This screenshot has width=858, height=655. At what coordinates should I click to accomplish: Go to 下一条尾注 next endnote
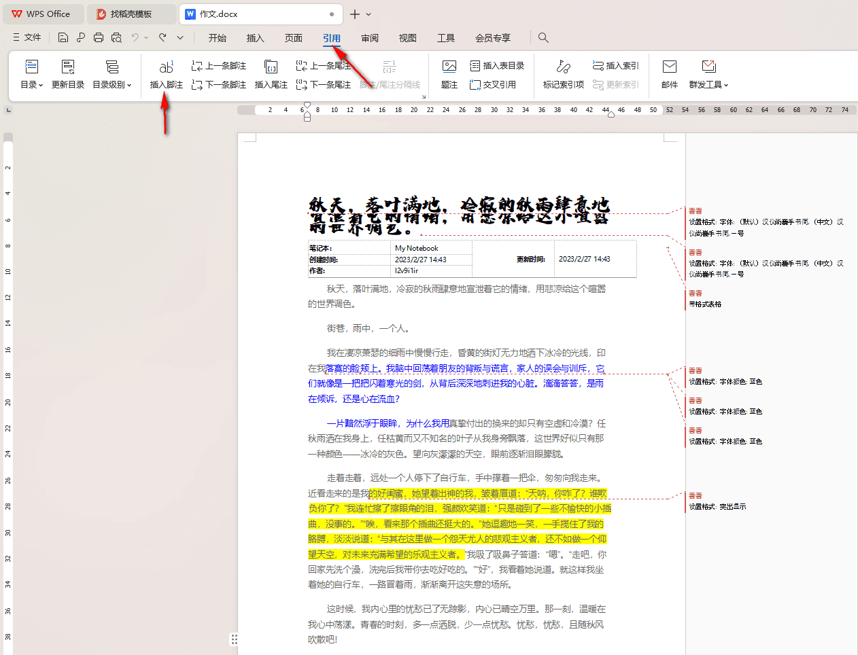point(324,85)
